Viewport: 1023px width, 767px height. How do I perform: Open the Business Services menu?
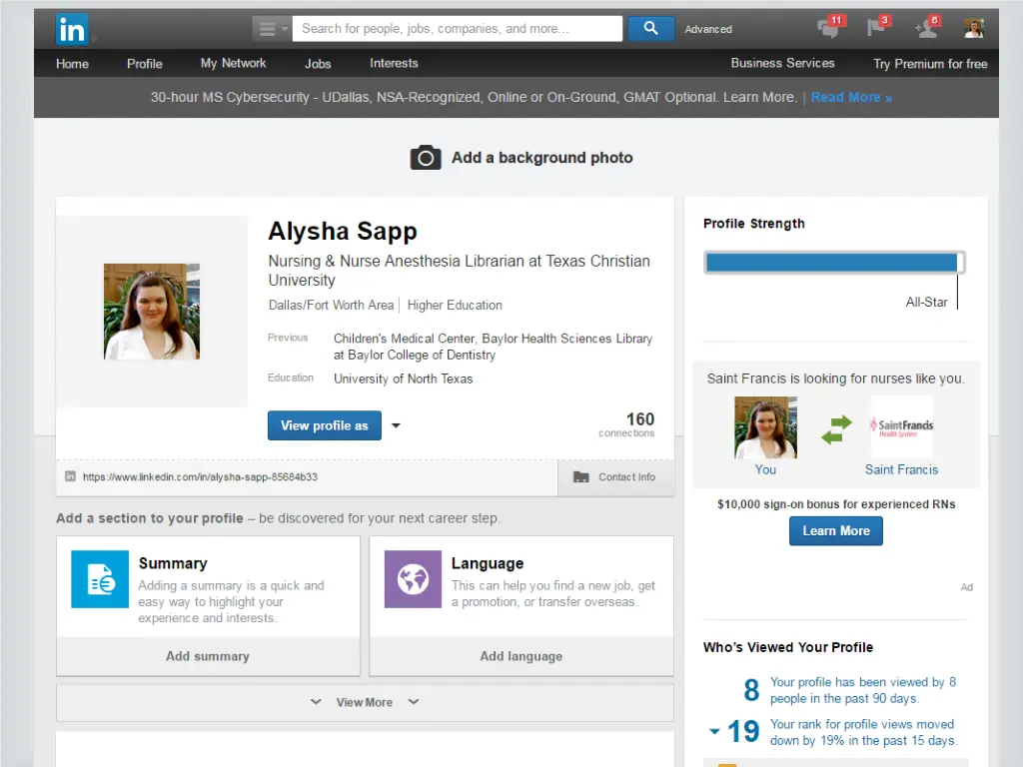coord(782,63)
